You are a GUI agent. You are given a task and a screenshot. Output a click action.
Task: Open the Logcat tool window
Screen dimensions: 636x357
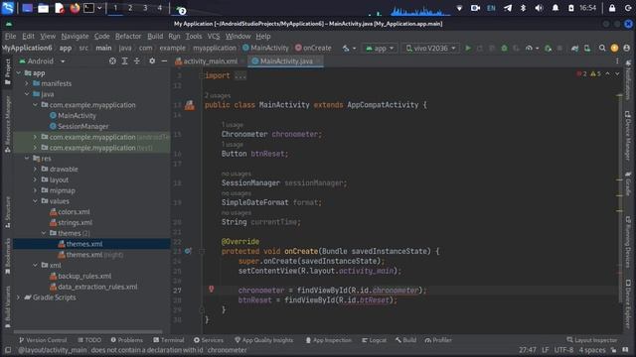pos(374,340)
